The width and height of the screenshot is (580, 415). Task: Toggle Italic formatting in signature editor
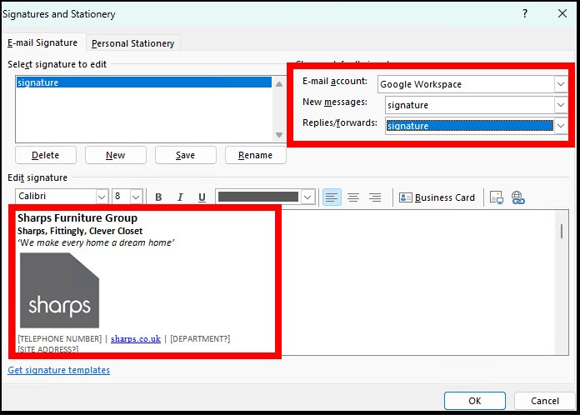tap(180, 197)
